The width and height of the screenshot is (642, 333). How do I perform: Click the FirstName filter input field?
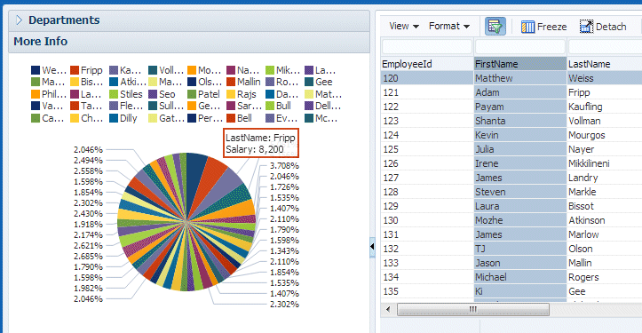520,47
